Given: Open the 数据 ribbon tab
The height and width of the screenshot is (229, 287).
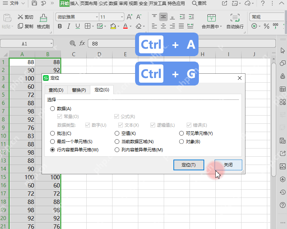Looking at the screenshot, I should click(113, 3).
